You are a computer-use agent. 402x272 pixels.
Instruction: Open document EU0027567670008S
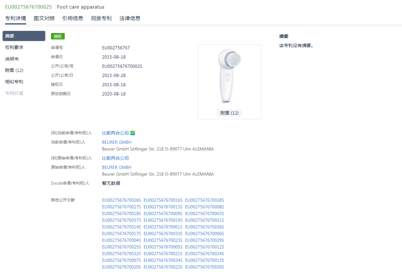pos(205,207)
